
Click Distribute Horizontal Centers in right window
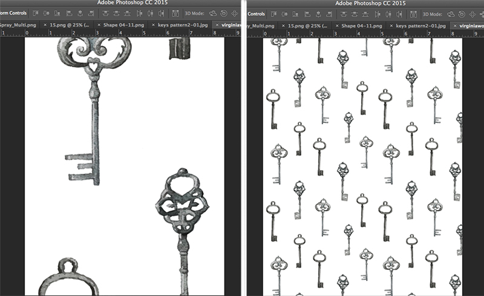click(388, 14)
